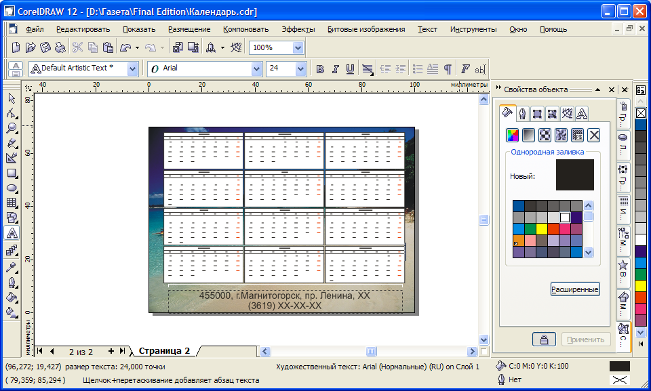Click the Расширенные button
The image size is (651, 391).
(x=575, y=289)
